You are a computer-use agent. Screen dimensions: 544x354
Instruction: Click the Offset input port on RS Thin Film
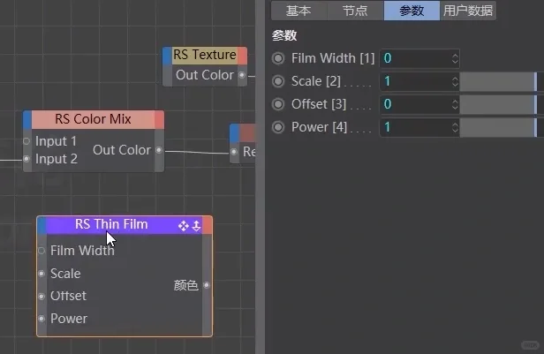(x=42, y=297)
